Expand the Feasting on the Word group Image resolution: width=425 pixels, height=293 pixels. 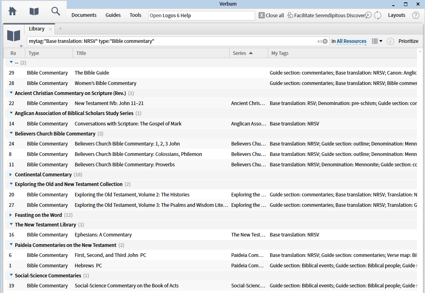tap(10, 215)
